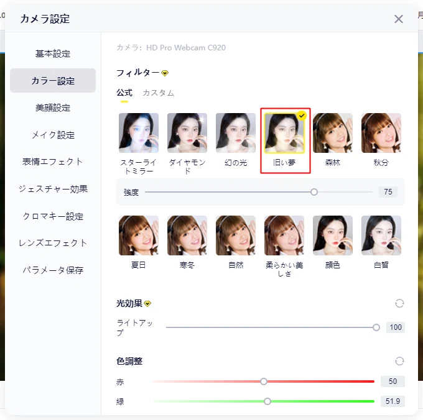The height and width of the screenshot is (420, 423).
Task: Select the 旧い夢 filter thumbnail
Action: click(284, 133)
